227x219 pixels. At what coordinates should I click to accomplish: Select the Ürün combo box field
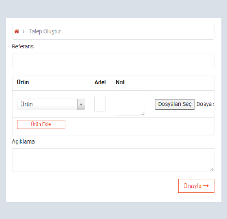pos(51,104)
